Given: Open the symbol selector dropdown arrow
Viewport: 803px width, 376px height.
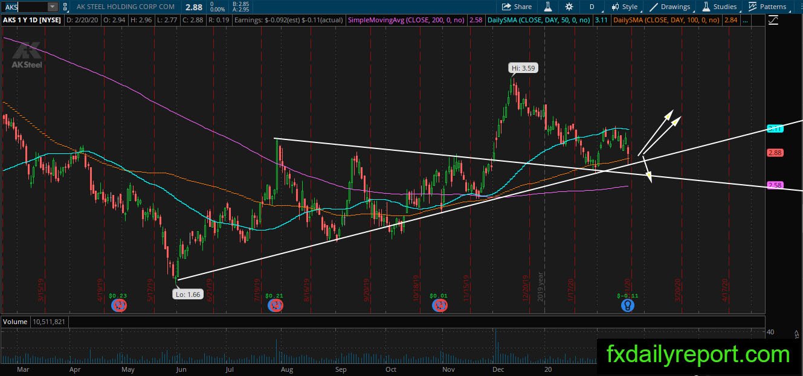Looking at the screenshot, I should coord(52,7).
